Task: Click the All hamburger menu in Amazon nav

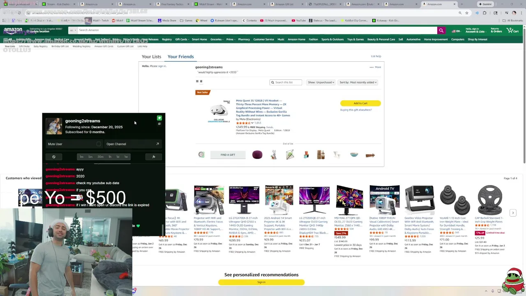Action: [x=7, y=39]
